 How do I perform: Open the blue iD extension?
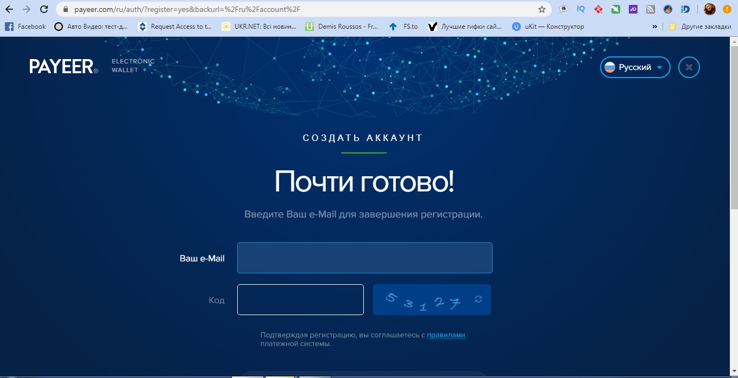pyautogui.click(x=685, y=9)
